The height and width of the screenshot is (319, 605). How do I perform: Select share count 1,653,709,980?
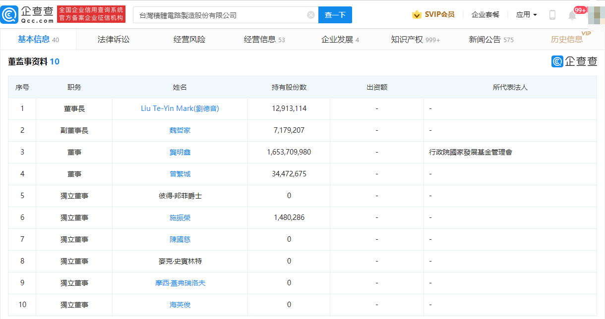[289, 152]
